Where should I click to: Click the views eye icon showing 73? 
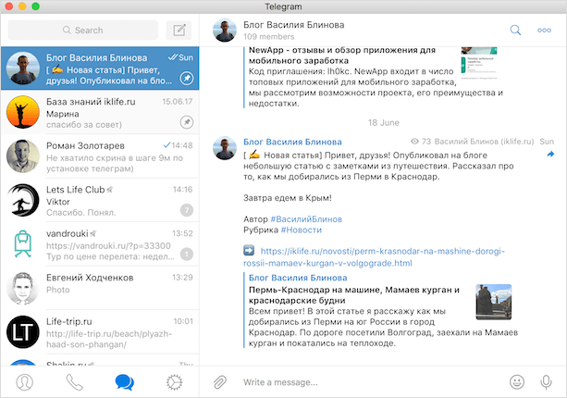[414, 142]
